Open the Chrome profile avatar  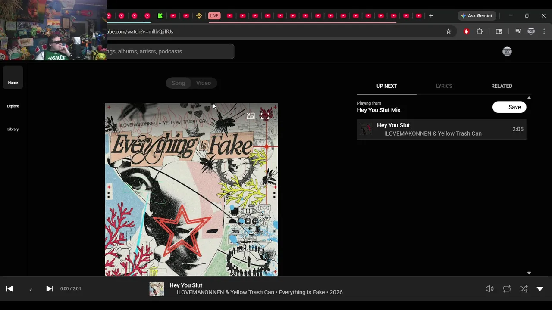(x=531, y=31)
